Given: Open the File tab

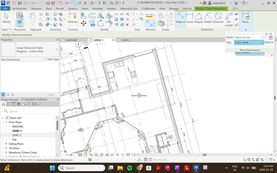Looking at the screenshot, I should (x=5, y=9).
